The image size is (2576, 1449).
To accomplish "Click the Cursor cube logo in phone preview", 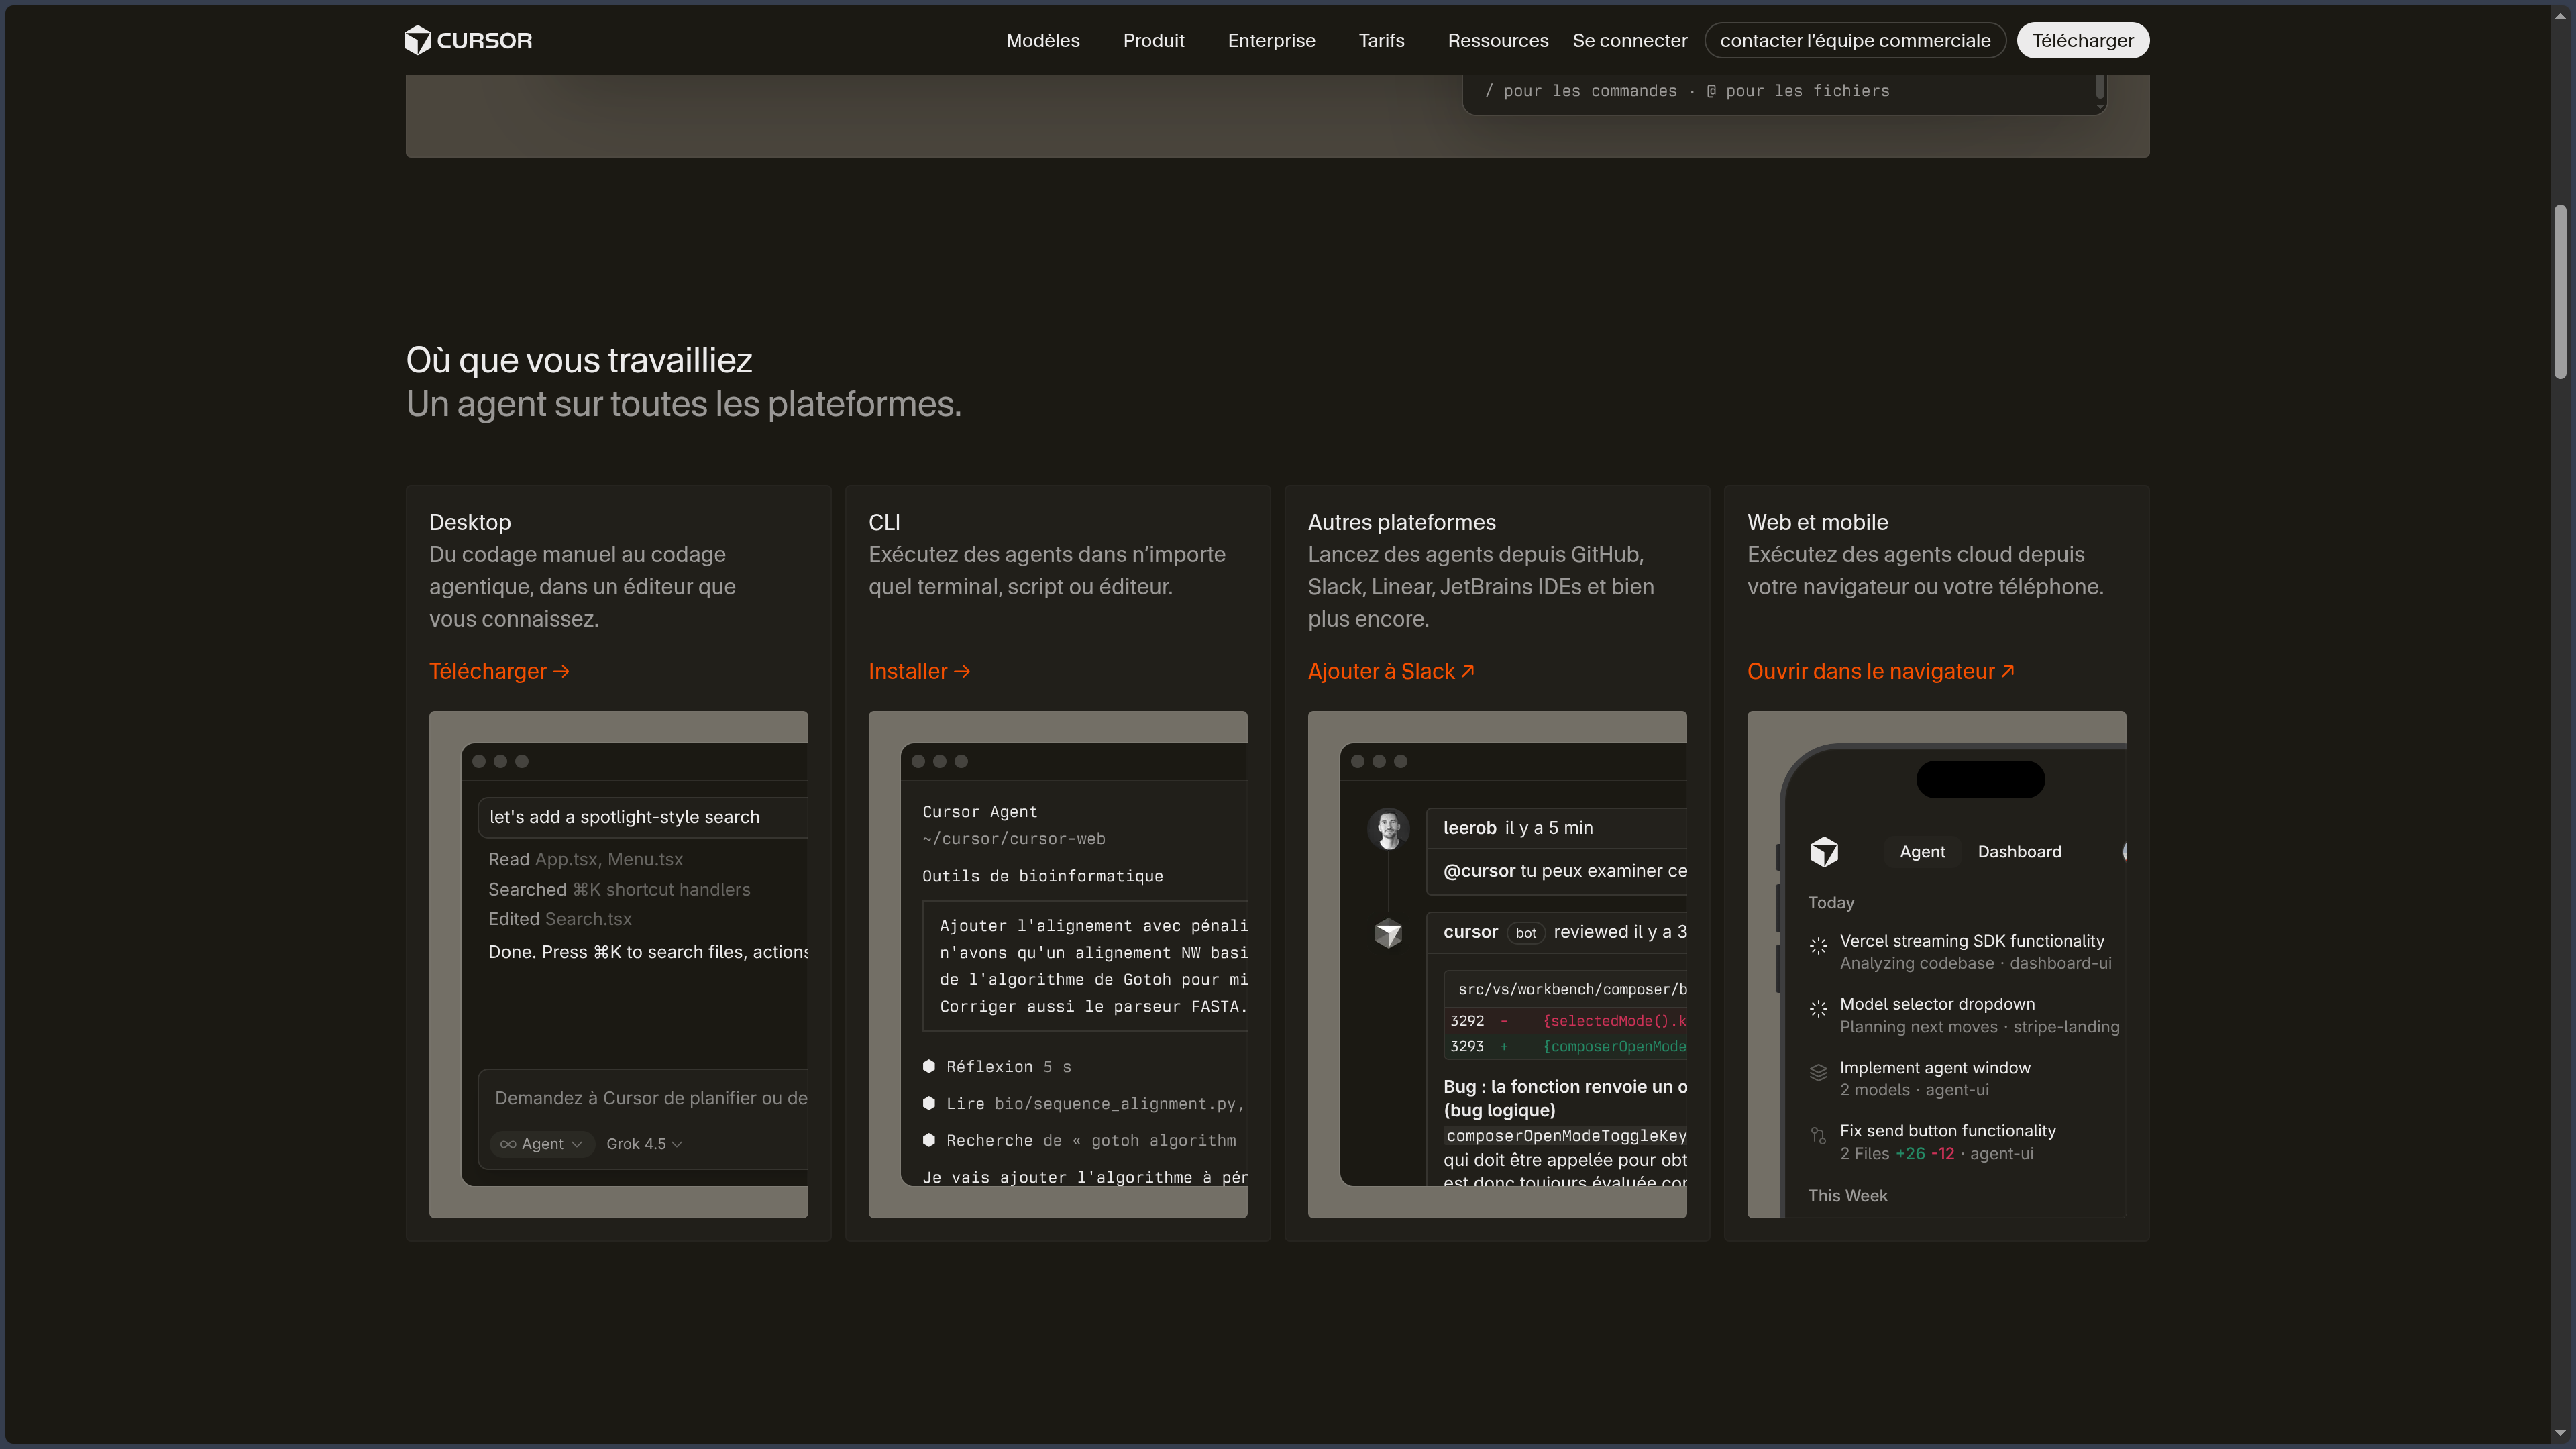I will pos(1824,851).
